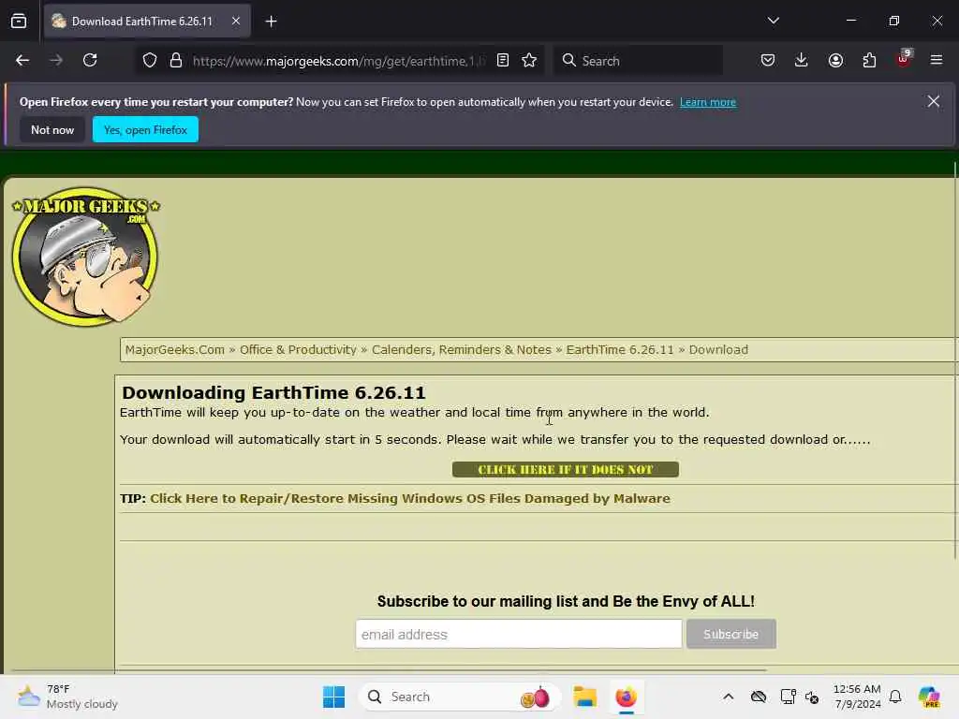Open File Explorer from taskbar
This screenshot has width=959, height=719.
click(x=584, y=697)
